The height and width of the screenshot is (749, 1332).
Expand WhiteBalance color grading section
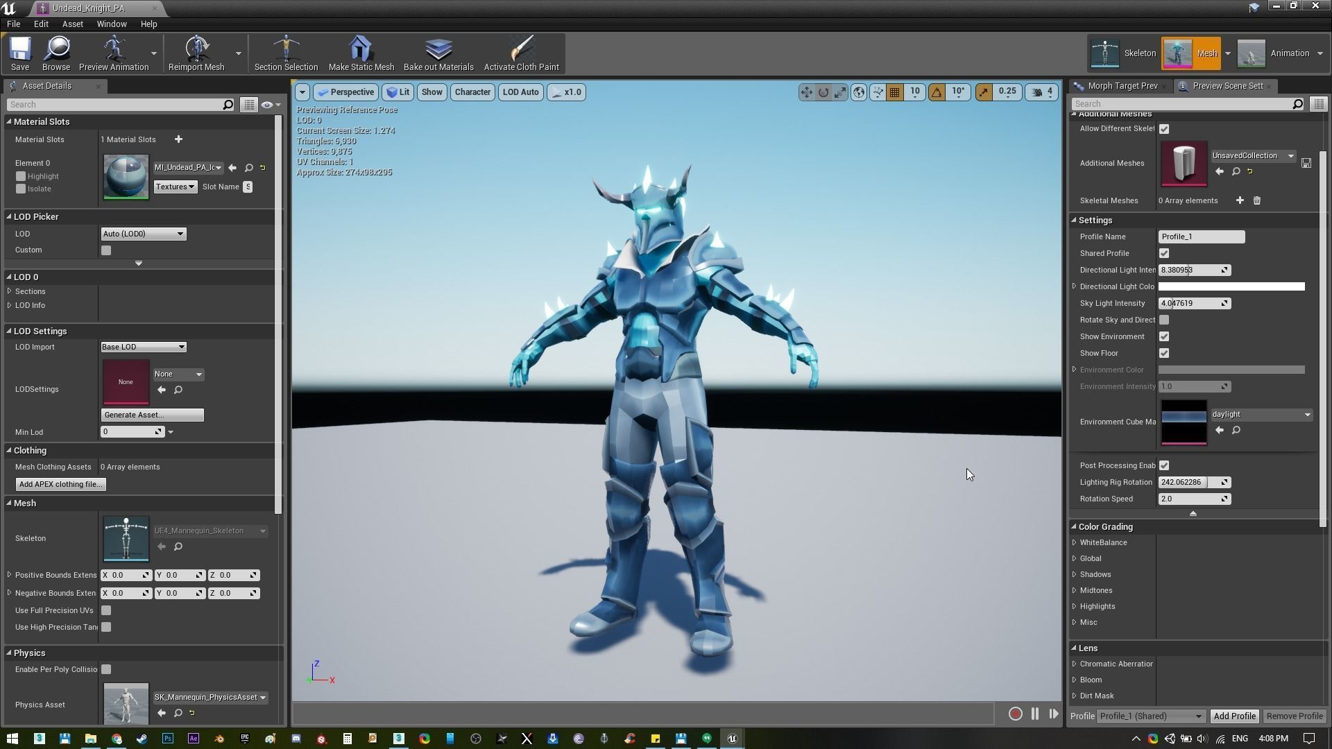click(x=1075, y=542)
